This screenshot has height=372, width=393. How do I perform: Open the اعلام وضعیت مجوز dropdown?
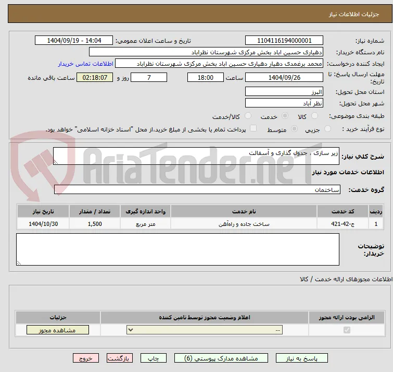205,330
